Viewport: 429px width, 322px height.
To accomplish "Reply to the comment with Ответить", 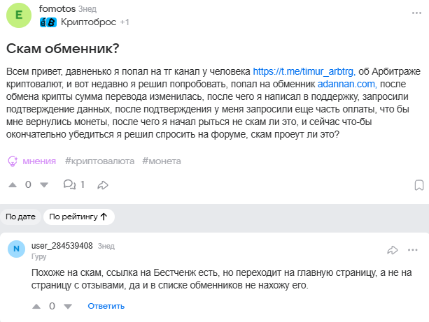I will 106,306.
